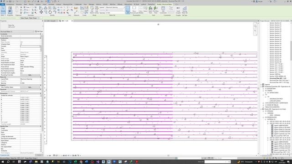Open the Edit Sketch tool
292x164 pixels.
click(92, 10)
